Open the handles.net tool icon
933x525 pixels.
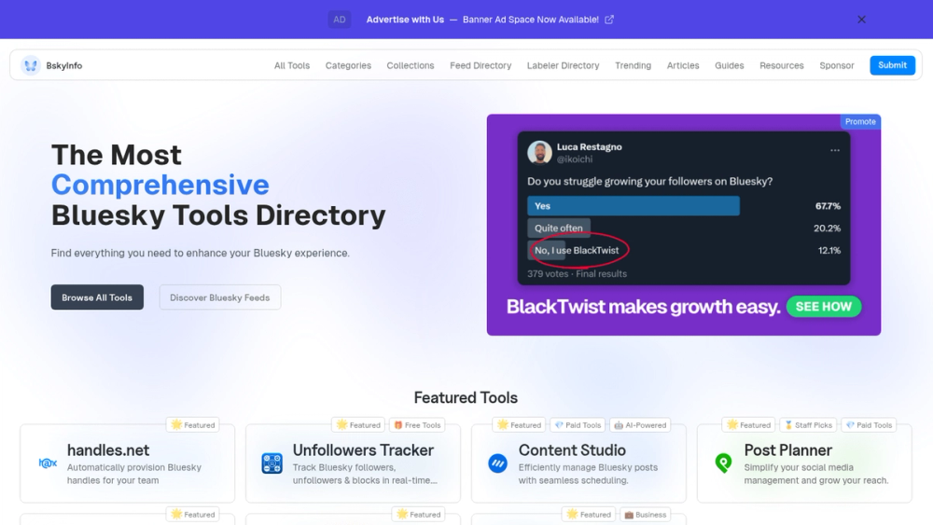tap(48, 463)
